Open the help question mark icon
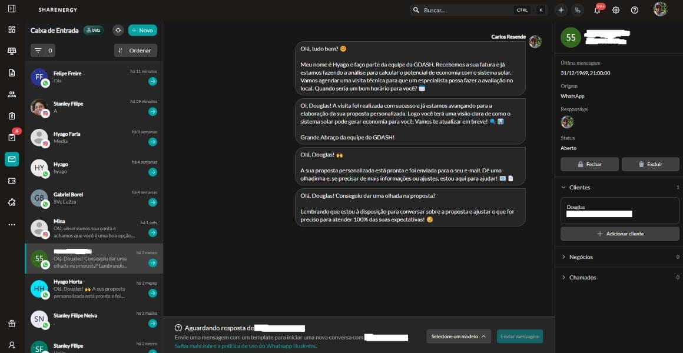Image resolution: width=683 pixels, height=353 pixels. tap(634, 10)
